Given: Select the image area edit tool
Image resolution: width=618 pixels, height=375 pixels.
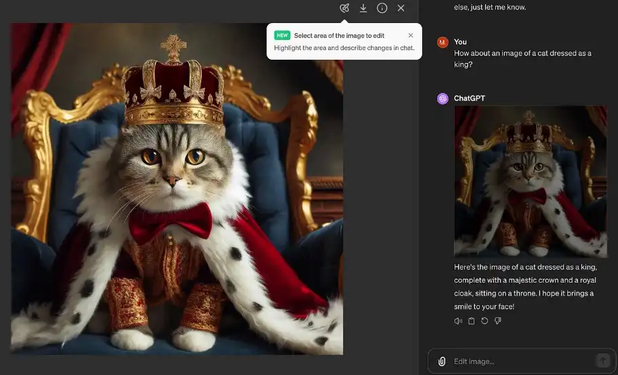Looking at the screenshot, I should (344, 8).
